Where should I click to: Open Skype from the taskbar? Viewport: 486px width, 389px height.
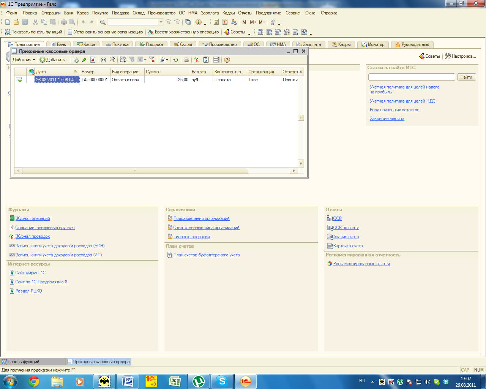pos(222,381)
